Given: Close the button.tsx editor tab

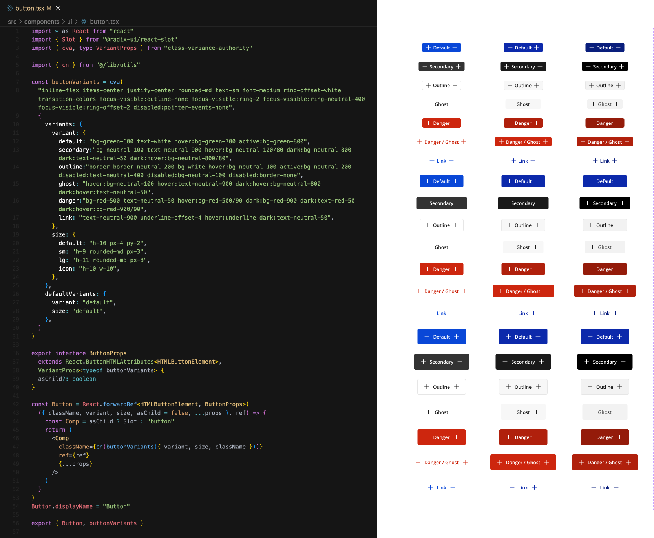Looking at the screenshot, I should tap(58, 8).
